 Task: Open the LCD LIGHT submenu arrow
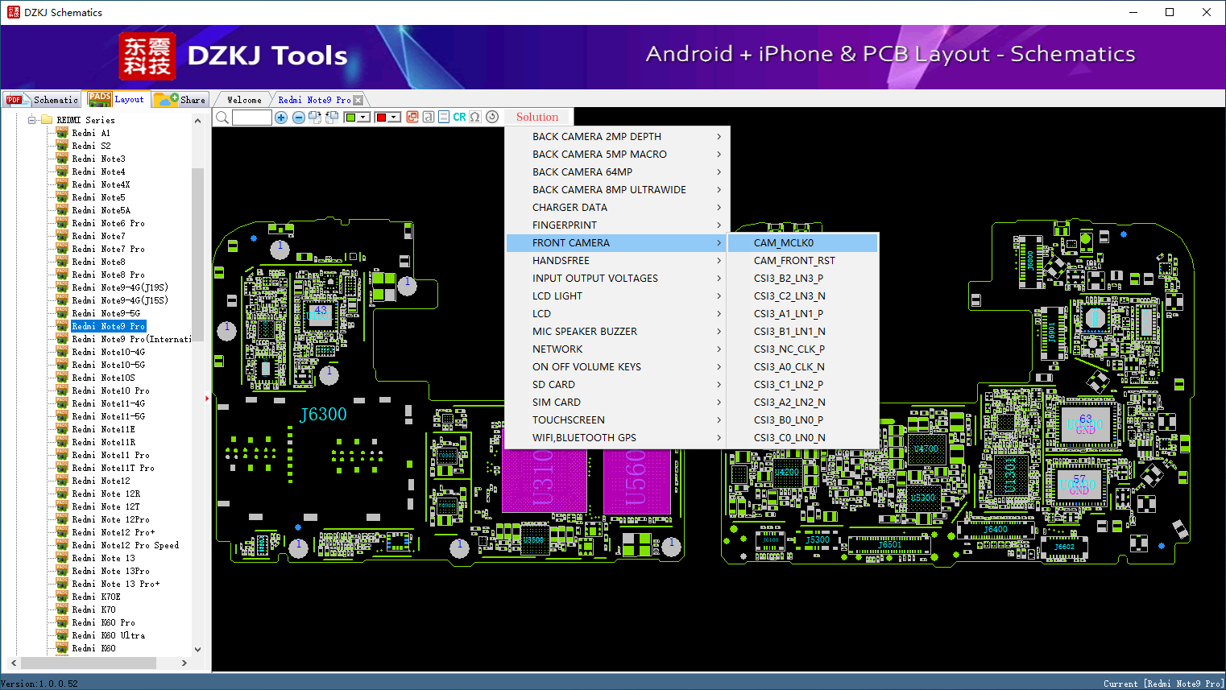(719, 296)
